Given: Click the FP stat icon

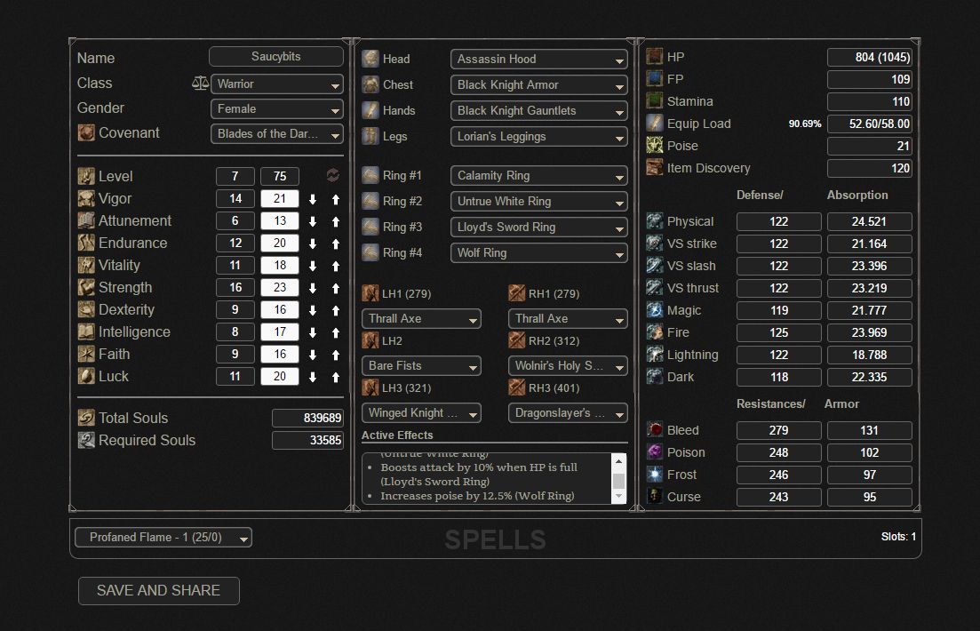Looking at the screenshot, I should 655,79.
